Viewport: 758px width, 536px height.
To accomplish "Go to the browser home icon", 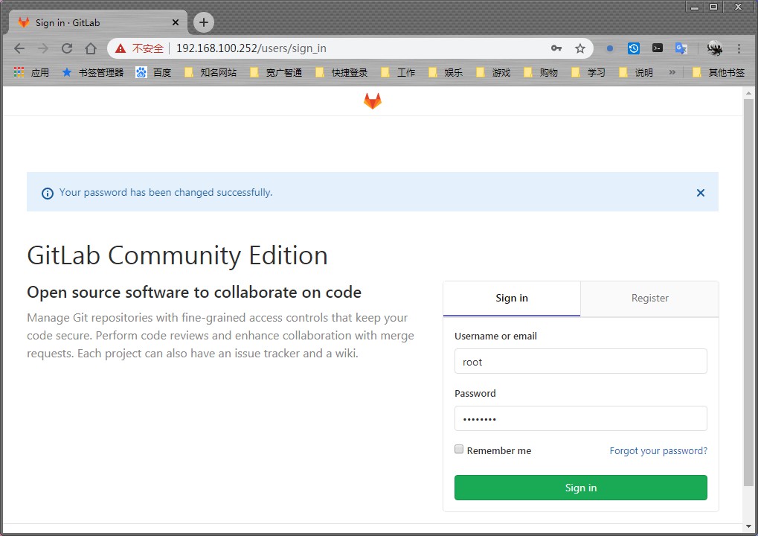I will 91,48.
